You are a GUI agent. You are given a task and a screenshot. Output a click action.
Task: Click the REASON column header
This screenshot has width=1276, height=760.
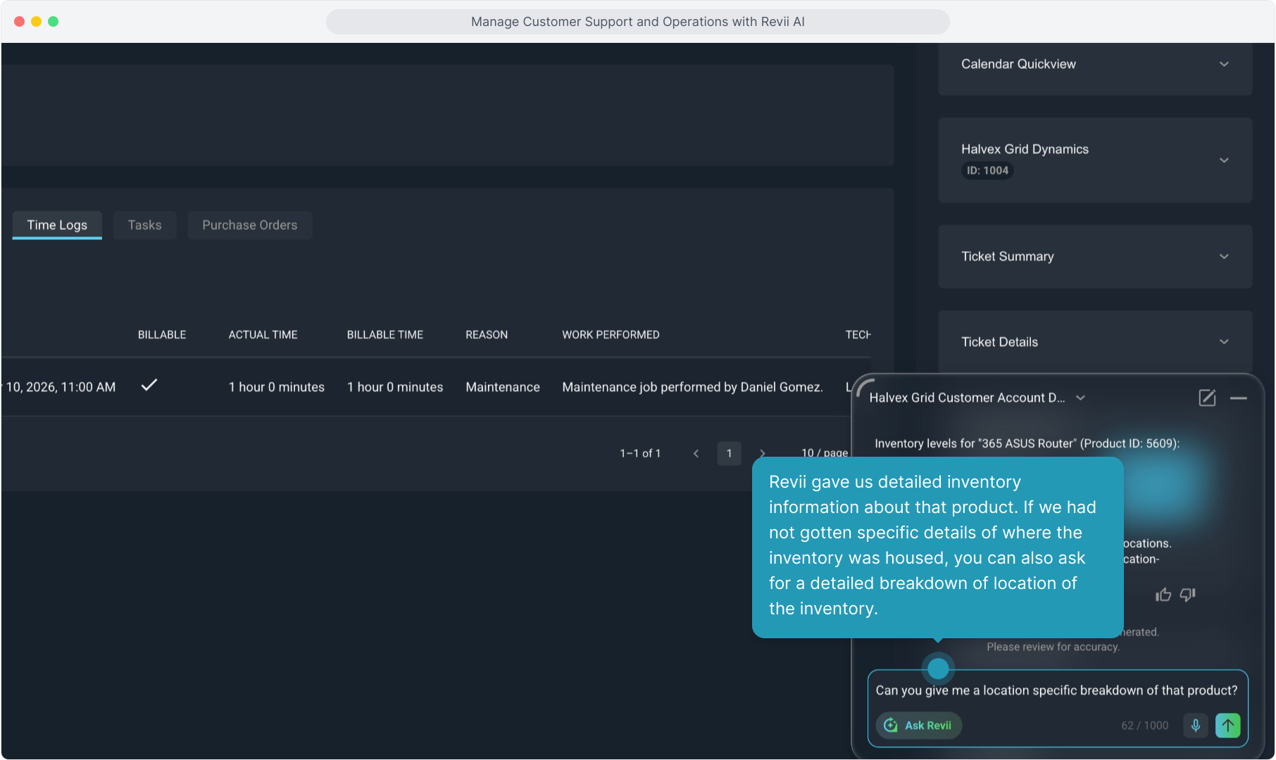(486, 335)
